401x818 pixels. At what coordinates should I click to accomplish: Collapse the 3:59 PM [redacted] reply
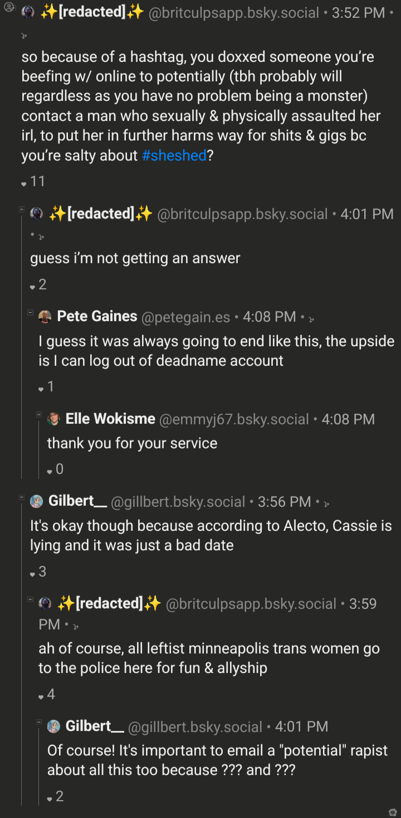point(31,599)
